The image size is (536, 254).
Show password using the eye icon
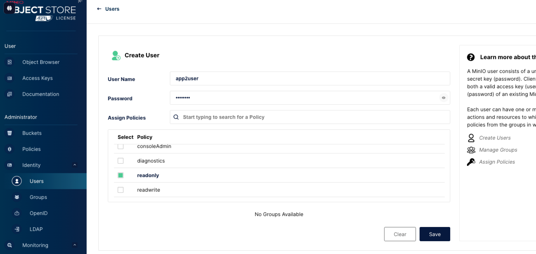coord(443,98)
